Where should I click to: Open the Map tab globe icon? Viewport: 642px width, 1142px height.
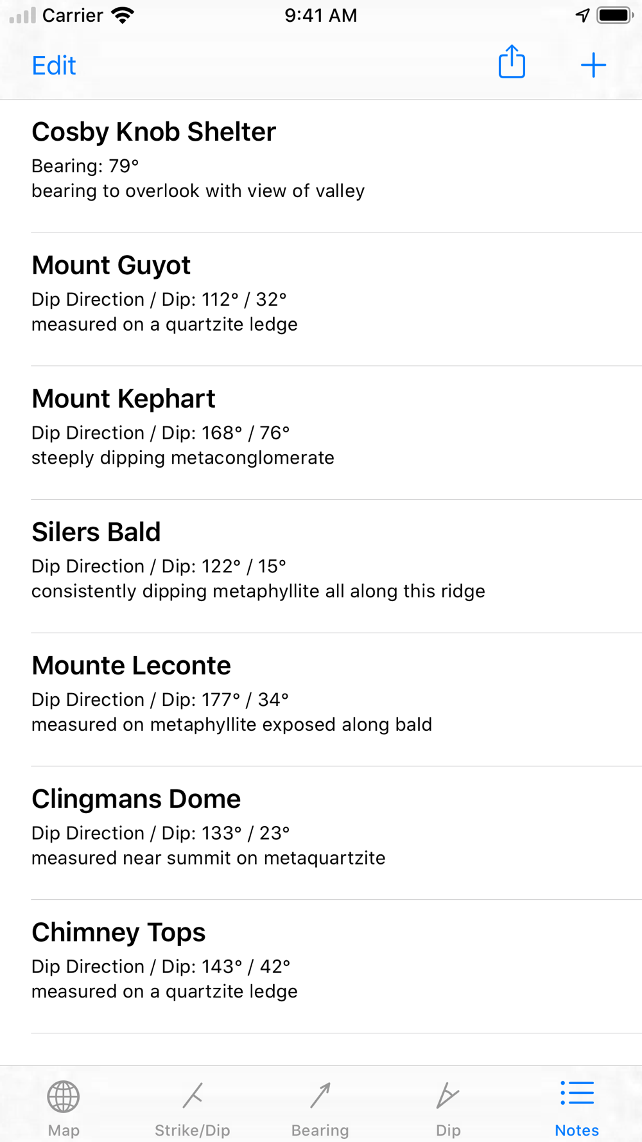coord(64,1096)
